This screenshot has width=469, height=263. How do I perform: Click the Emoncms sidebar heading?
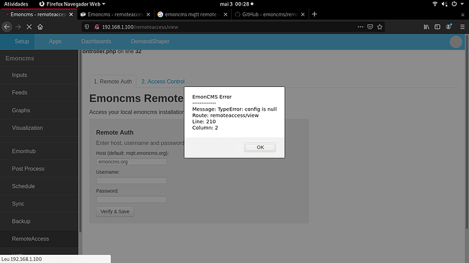point(20,58)
